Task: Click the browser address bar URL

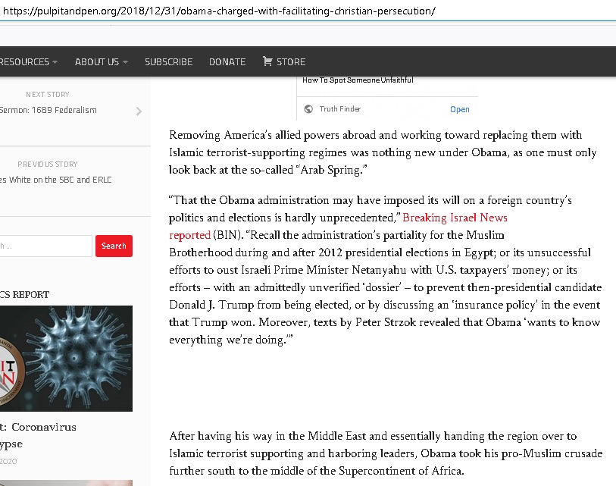Action: click(219, 11)
